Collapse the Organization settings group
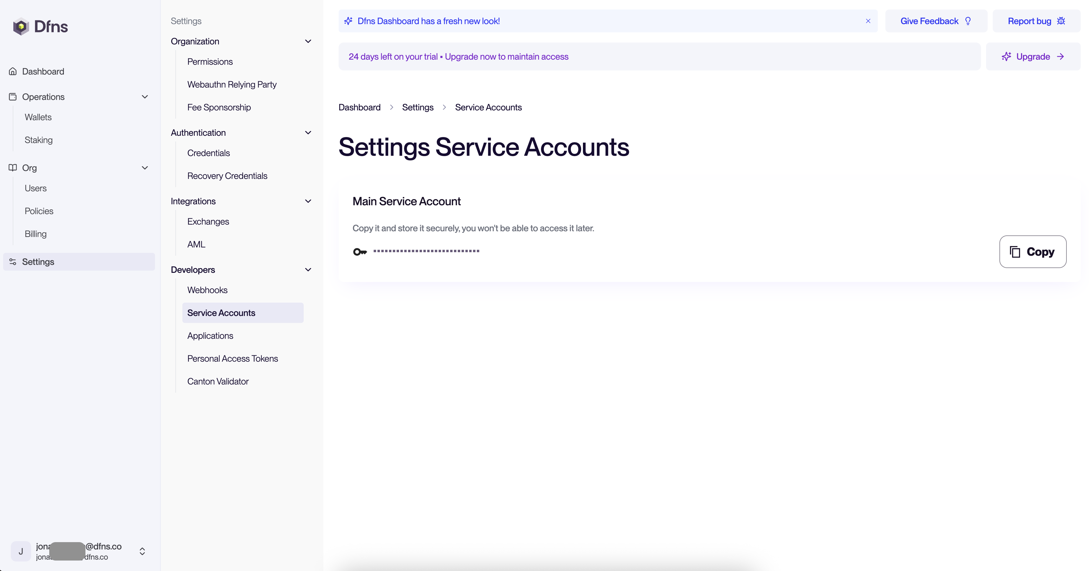1089x571 pixels. [308, 41]
